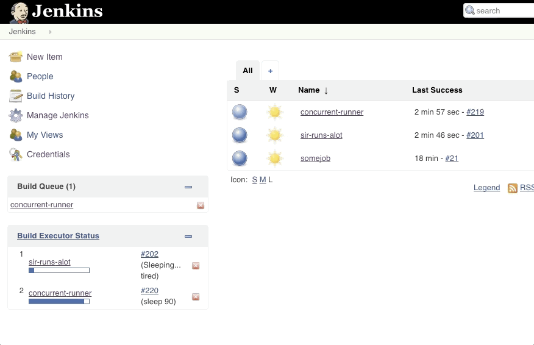Click concurrent-runner build progress bar
534x345 pixels.
pyautogui.click(x=59, y=301)
